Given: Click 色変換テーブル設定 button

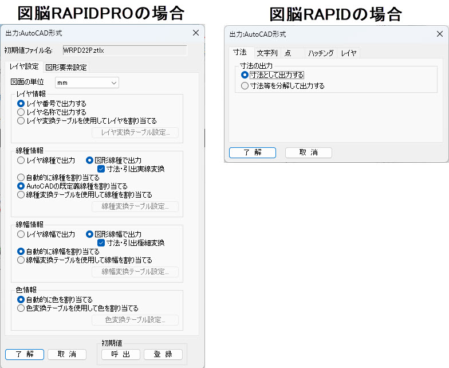Looking at the screenshot, I should point(135,320).
